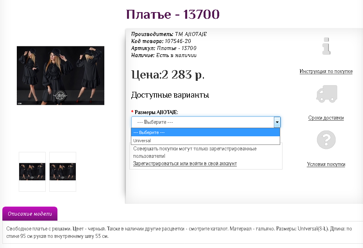Click the dropdown arrow of the size selector
The image size is (363, 248).
pos(277,122)
